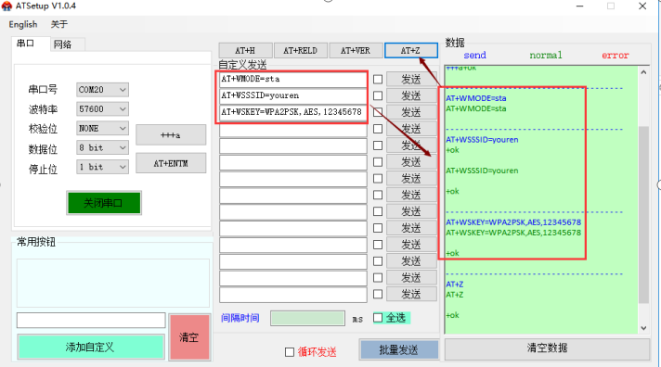Screen dimensions: 661x367
Task: Click the ATSetup application icon in title bar
Action: pos(6,6)
